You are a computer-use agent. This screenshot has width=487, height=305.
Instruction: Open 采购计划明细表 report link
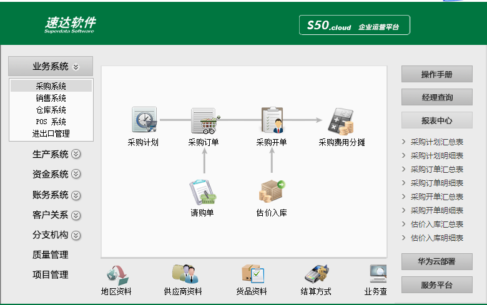[437, 156]
